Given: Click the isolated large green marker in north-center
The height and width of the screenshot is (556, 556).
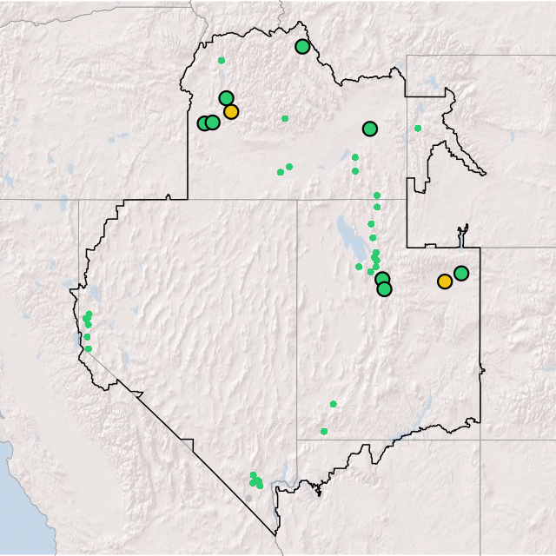Looking at the screenshot, I should click(x=370, y=129).
